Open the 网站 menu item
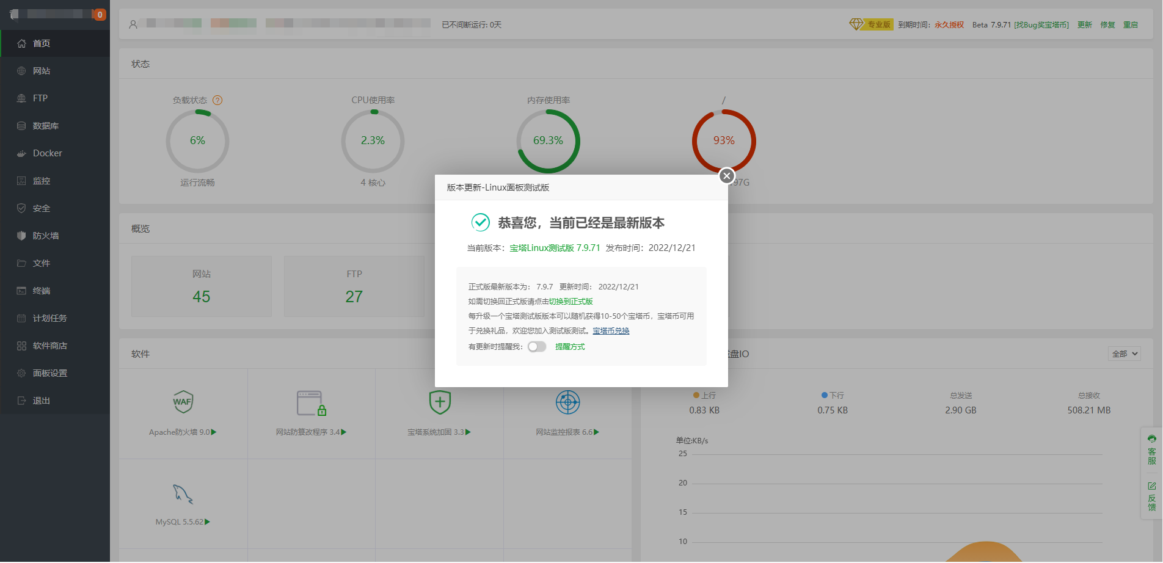The image size is (1163, 563). pyautogui.click(x=55, y=71)
